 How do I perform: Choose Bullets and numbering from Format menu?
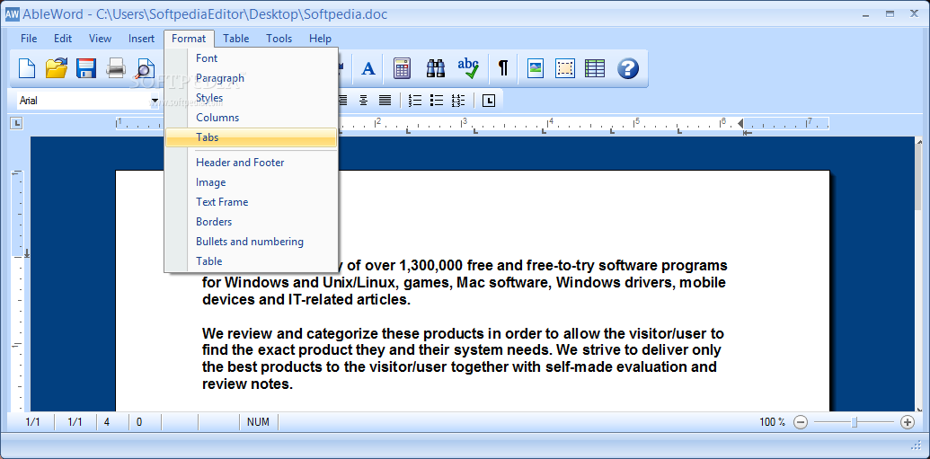(251, 242)
